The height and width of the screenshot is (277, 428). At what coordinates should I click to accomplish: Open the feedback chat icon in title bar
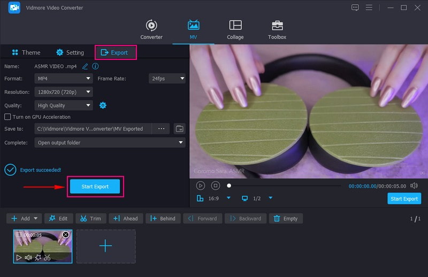click(355, 7)
